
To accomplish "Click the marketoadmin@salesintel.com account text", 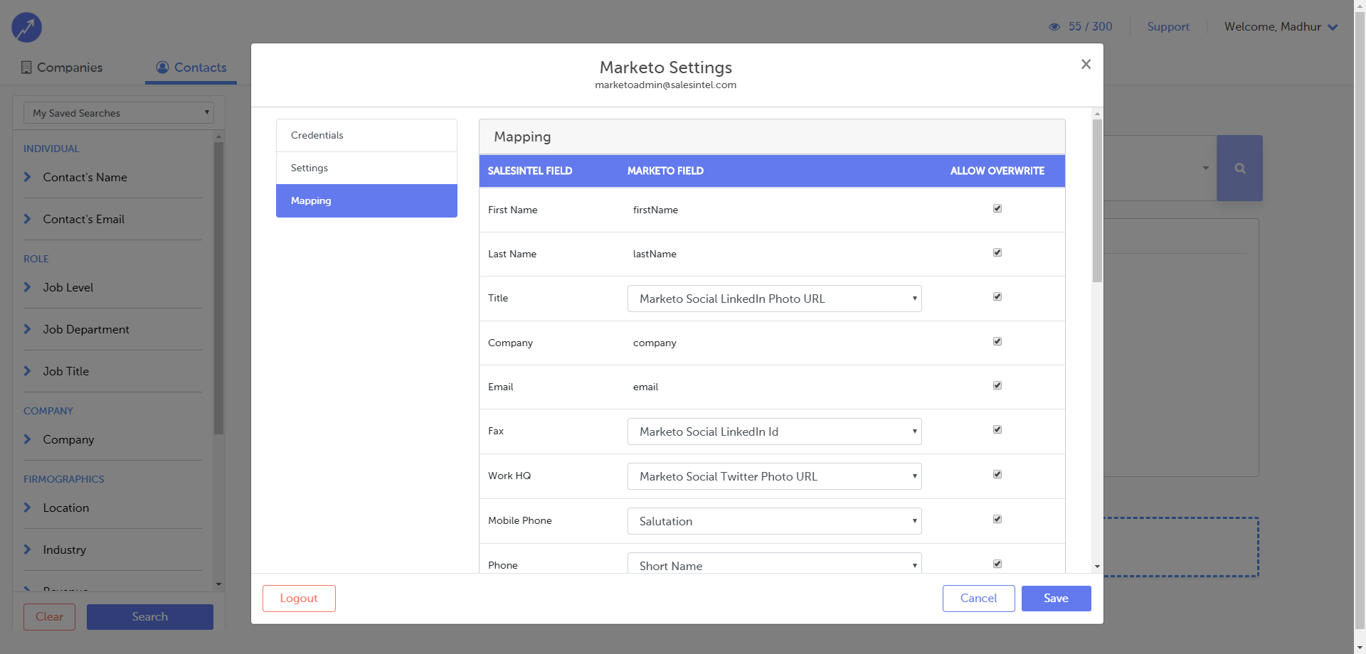I will click(665, 85).
